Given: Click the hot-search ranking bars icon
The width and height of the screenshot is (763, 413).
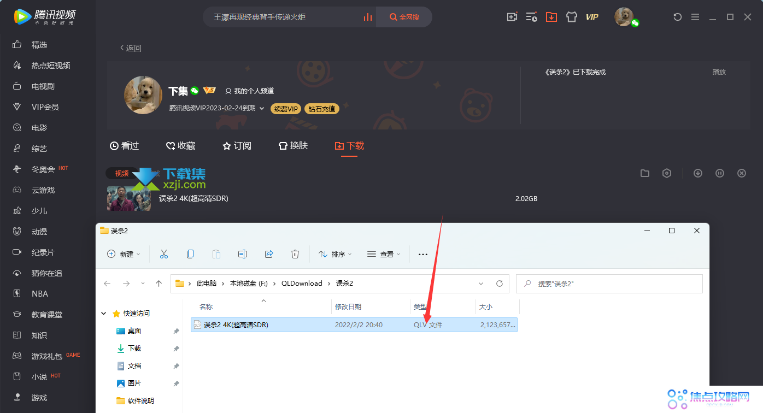Looking at the screenshot, I should (x=368, y=17).
